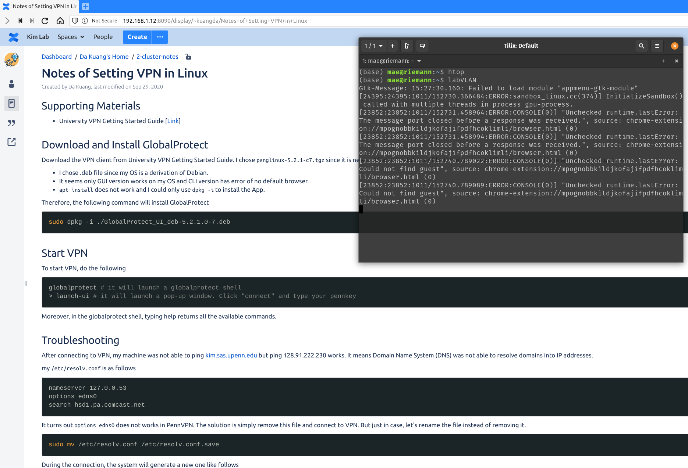Viewport: 688px width, 468px height.
Task: Open the Tilix hamburger menu
Action: (x=657, y=46)
